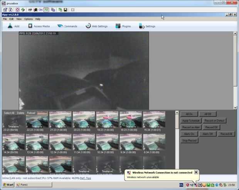Toggle the Alt key button
The image size is (239, 190).
click(46, 10)
